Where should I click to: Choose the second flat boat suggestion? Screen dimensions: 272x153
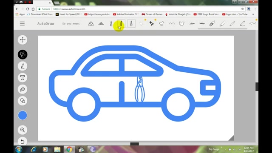click(x=202, y=24)
